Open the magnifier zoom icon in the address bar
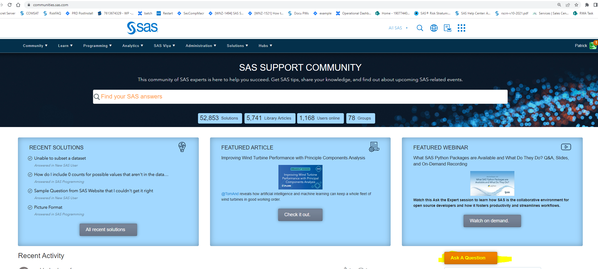This screenshot has height=269, width=598. [559, 5]
